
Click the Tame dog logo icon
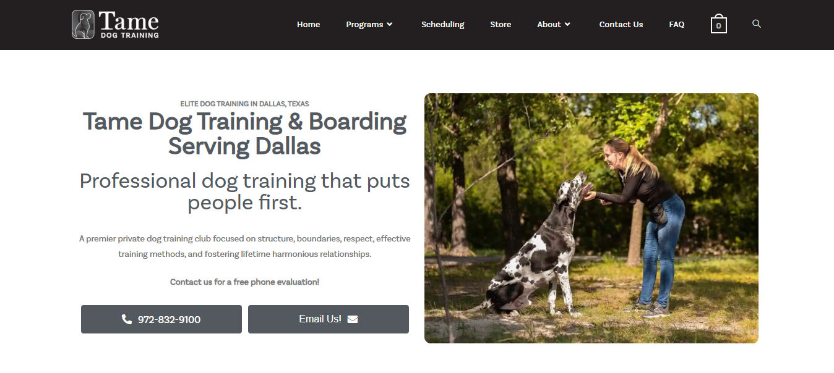83,25
